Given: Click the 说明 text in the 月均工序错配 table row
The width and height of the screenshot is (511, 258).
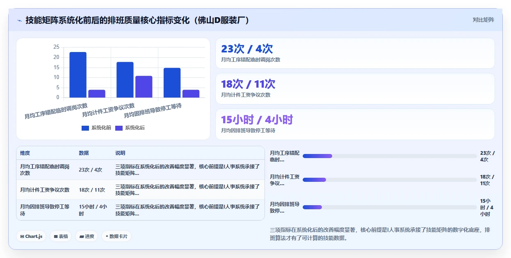Looking at the screenshot, I should pyautogui.click(x=187, y=170).
